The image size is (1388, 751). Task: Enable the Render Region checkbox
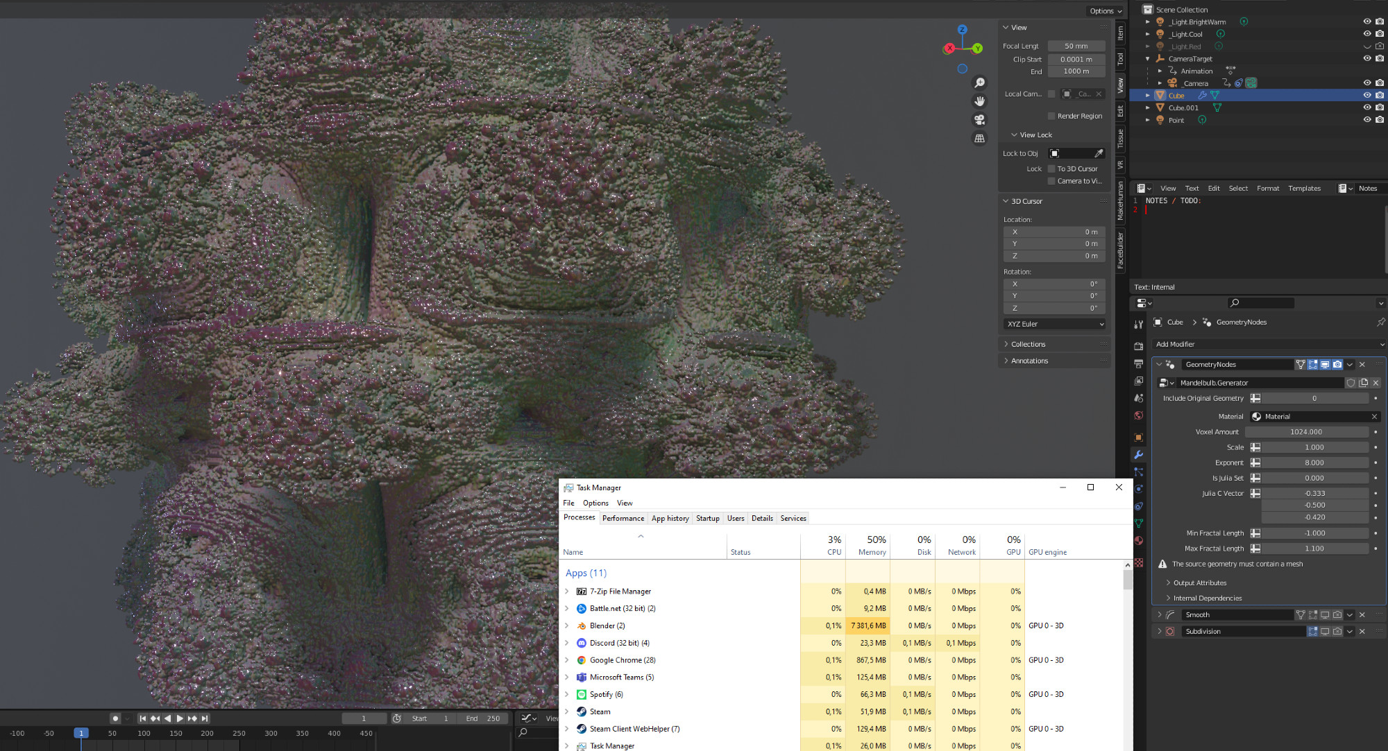pos(1051,116)
